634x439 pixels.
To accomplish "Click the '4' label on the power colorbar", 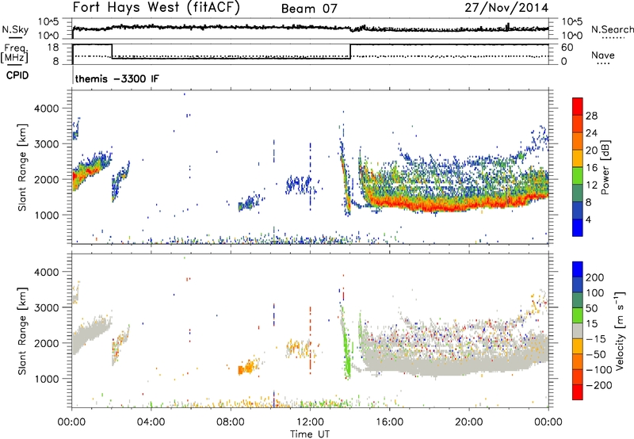I will (588, 219).
